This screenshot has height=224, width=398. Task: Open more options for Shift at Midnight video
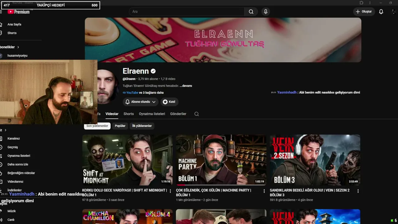coord(170,191)
